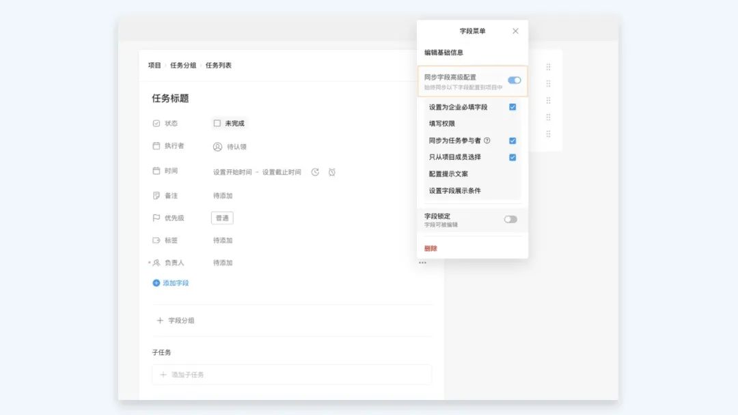Click the blue plus icon for 添加字段
This screenshot has height=415, width=738.
click(156, 283)
